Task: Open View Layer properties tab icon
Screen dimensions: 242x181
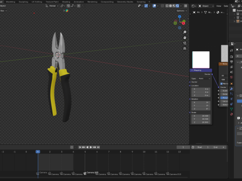Action: click(x=231, y=67)
